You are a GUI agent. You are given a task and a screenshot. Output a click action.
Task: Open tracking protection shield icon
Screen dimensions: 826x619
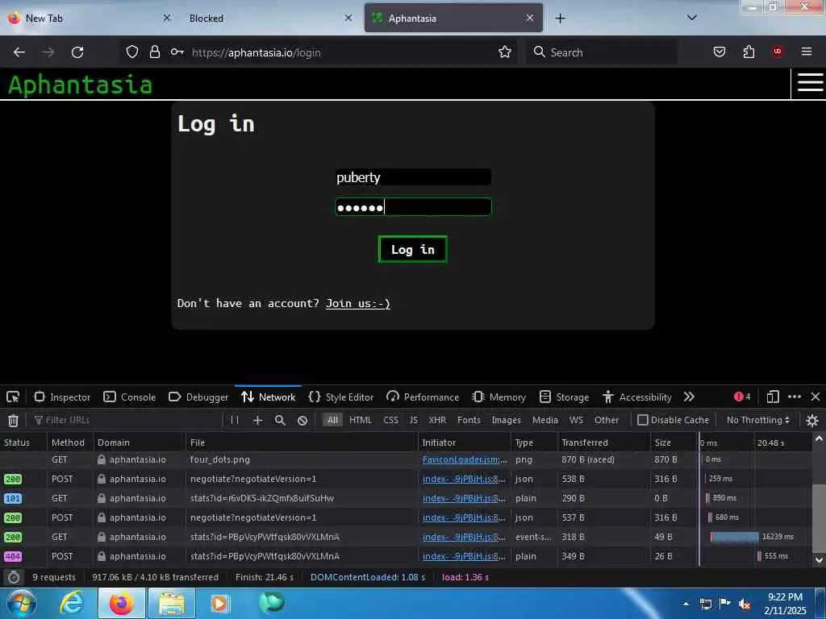pos(132,52)
